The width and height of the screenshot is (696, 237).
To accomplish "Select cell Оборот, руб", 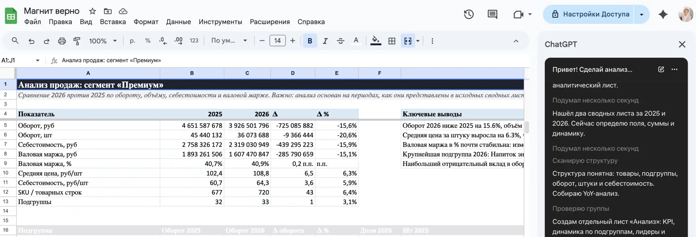I will [x=88, y=125].
